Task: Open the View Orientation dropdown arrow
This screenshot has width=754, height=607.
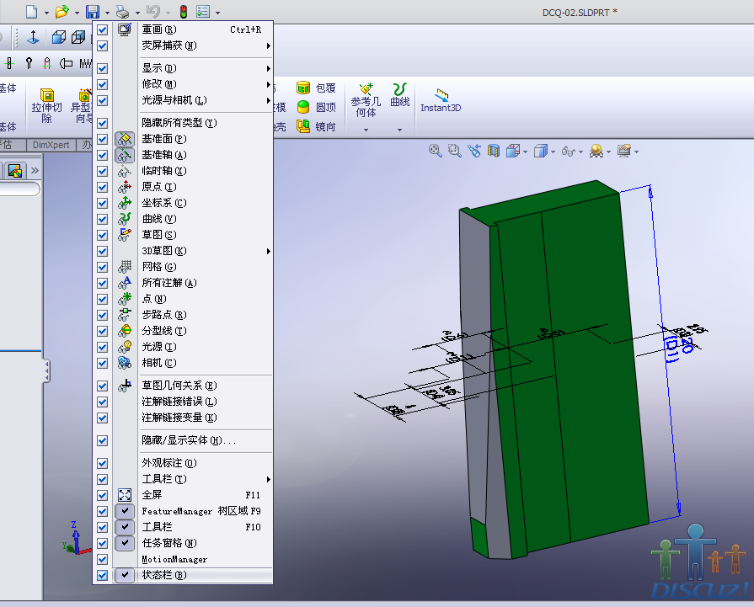Action: (x=525, y=152)
